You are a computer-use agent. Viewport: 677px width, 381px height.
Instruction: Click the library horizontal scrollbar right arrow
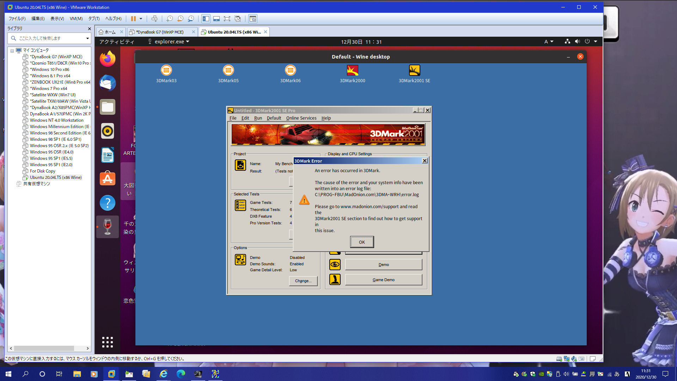(87, 348)
